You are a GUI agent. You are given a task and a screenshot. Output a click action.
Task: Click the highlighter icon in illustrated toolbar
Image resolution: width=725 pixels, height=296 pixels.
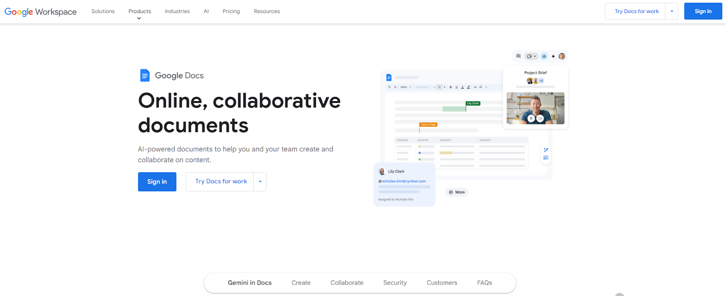point(469,87)
